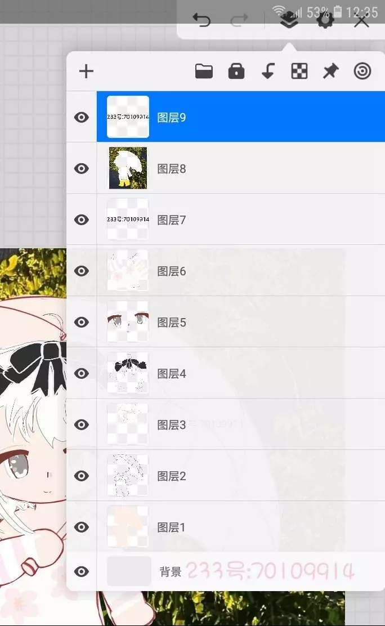Open the layers stack icon
The height and width of the screenshot is (626, 385).
pos(289,20)
